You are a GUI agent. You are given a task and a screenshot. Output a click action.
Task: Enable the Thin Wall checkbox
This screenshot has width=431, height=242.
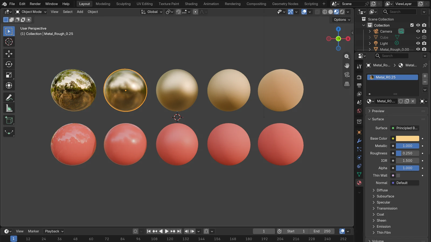coord(398,175)
